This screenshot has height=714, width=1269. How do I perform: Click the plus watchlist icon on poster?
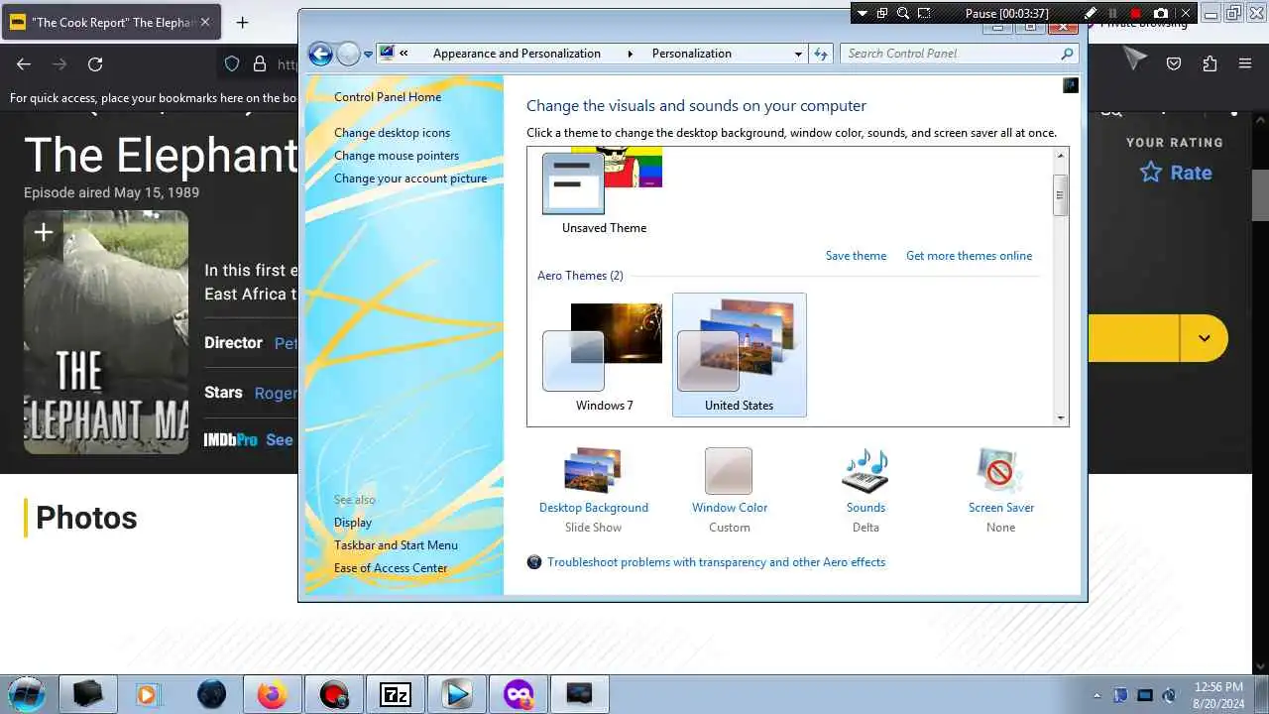point(43,233)
